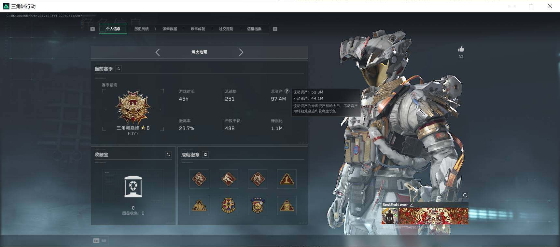
Task: Select the running figure achievement badge
Action: (228, 179)
